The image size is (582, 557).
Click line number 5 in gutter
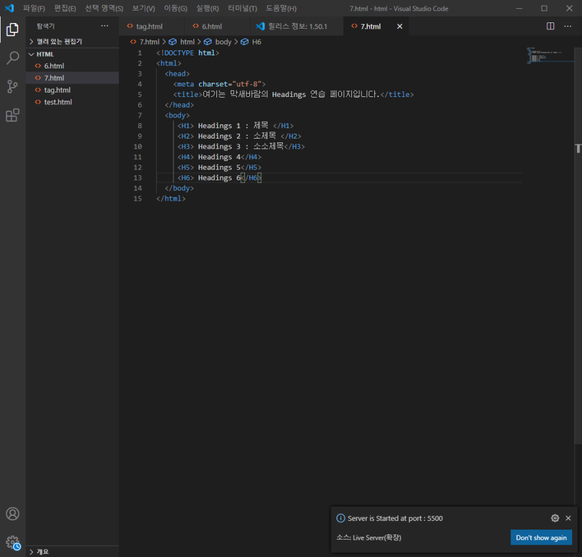click(139, 94)
